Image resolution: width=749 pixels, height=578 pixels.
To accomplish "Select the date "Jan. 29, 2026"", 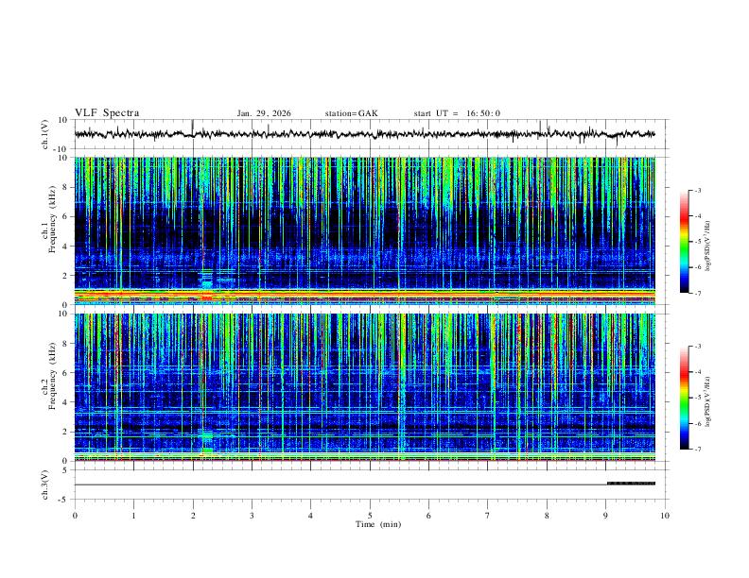I will [264, 113].
